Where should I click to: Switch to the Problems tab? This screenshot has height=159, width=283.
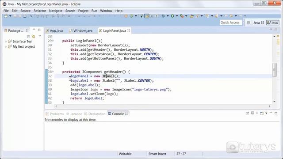55,114
